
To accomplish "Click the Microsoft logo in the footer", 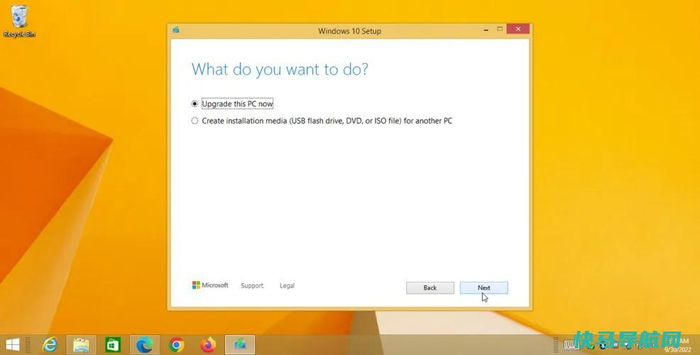I will (210, 285).
